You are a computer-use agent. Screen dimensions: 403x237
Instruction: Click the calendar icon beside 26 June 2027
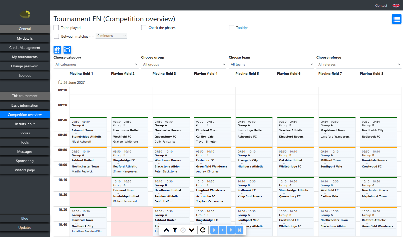pos(60,82)
